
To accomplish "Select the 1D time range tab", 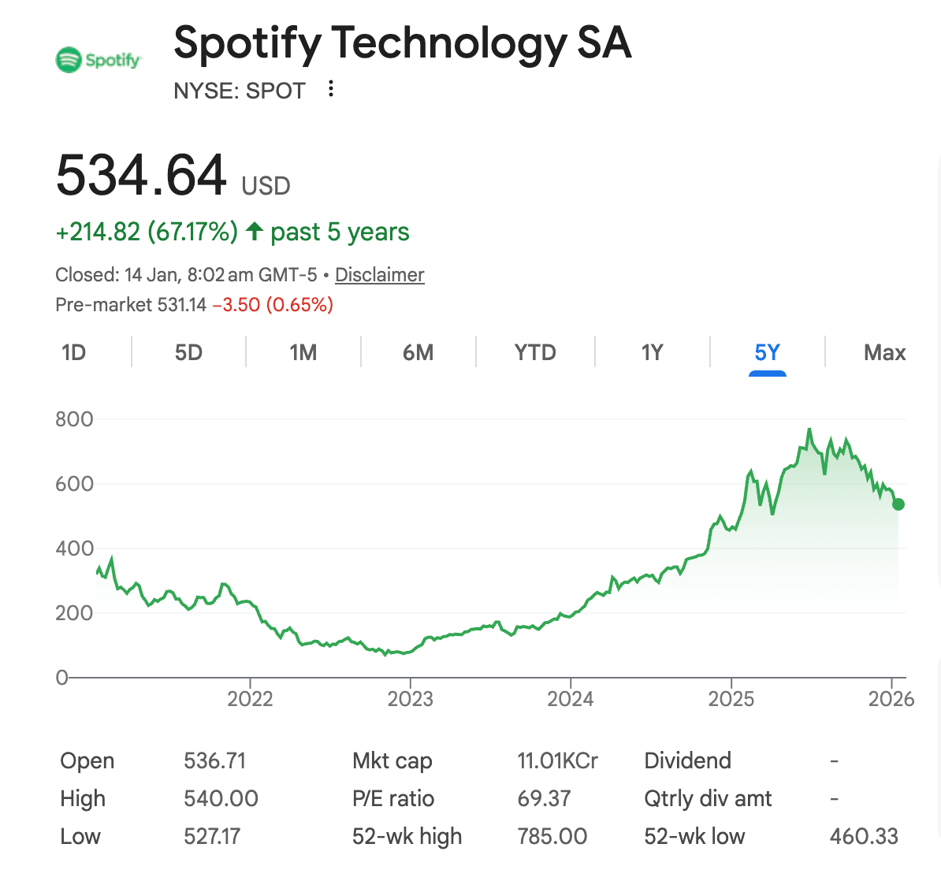I will (73, 352).
